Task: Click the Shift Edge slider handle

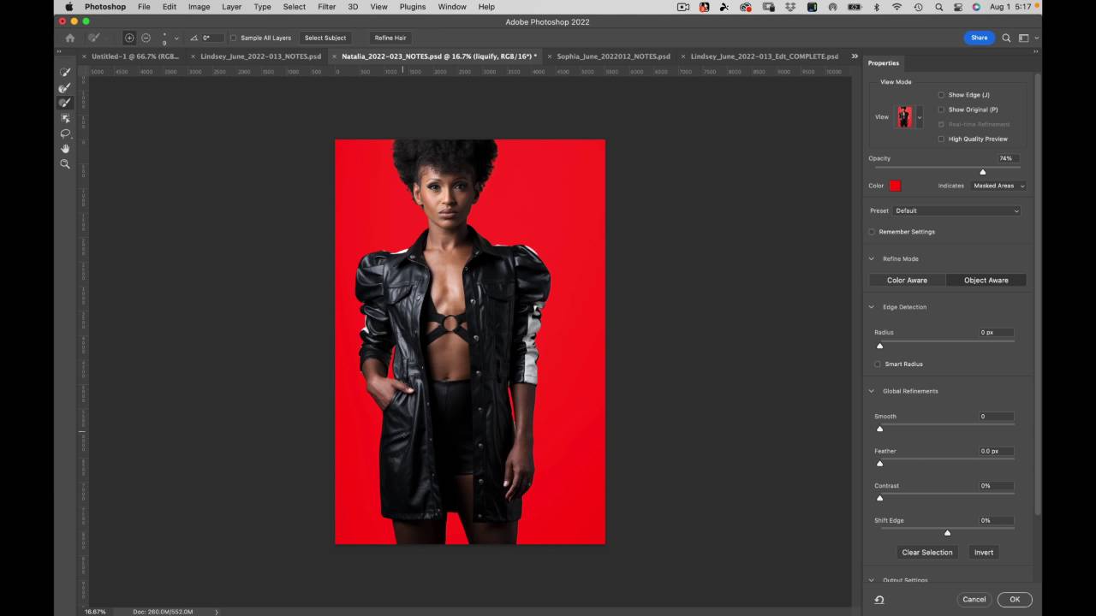Action: point(947,533)
